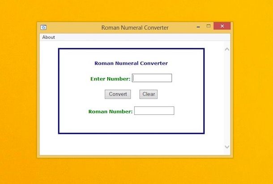273x184 pixels.
Task: Open the About menu
Action: tap(48, 37)
